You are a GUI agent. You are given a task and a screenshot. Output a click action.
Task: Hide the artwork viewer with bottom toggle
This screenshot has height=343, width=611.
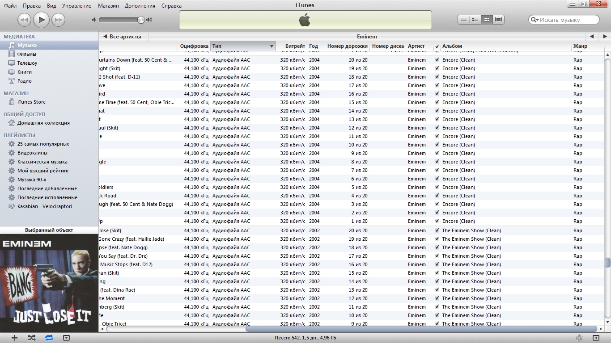point(66,338)
